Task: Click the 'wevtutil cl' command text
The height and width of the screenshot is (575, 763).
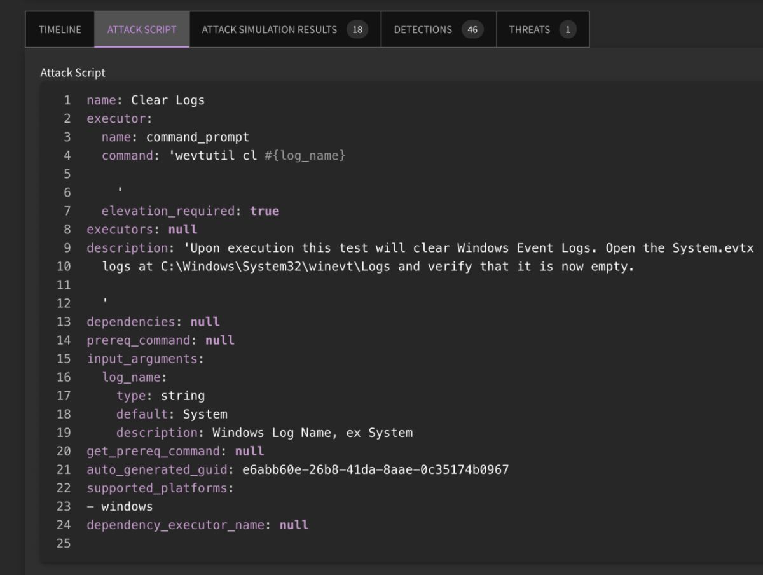Action: click(x=216, y=156)
